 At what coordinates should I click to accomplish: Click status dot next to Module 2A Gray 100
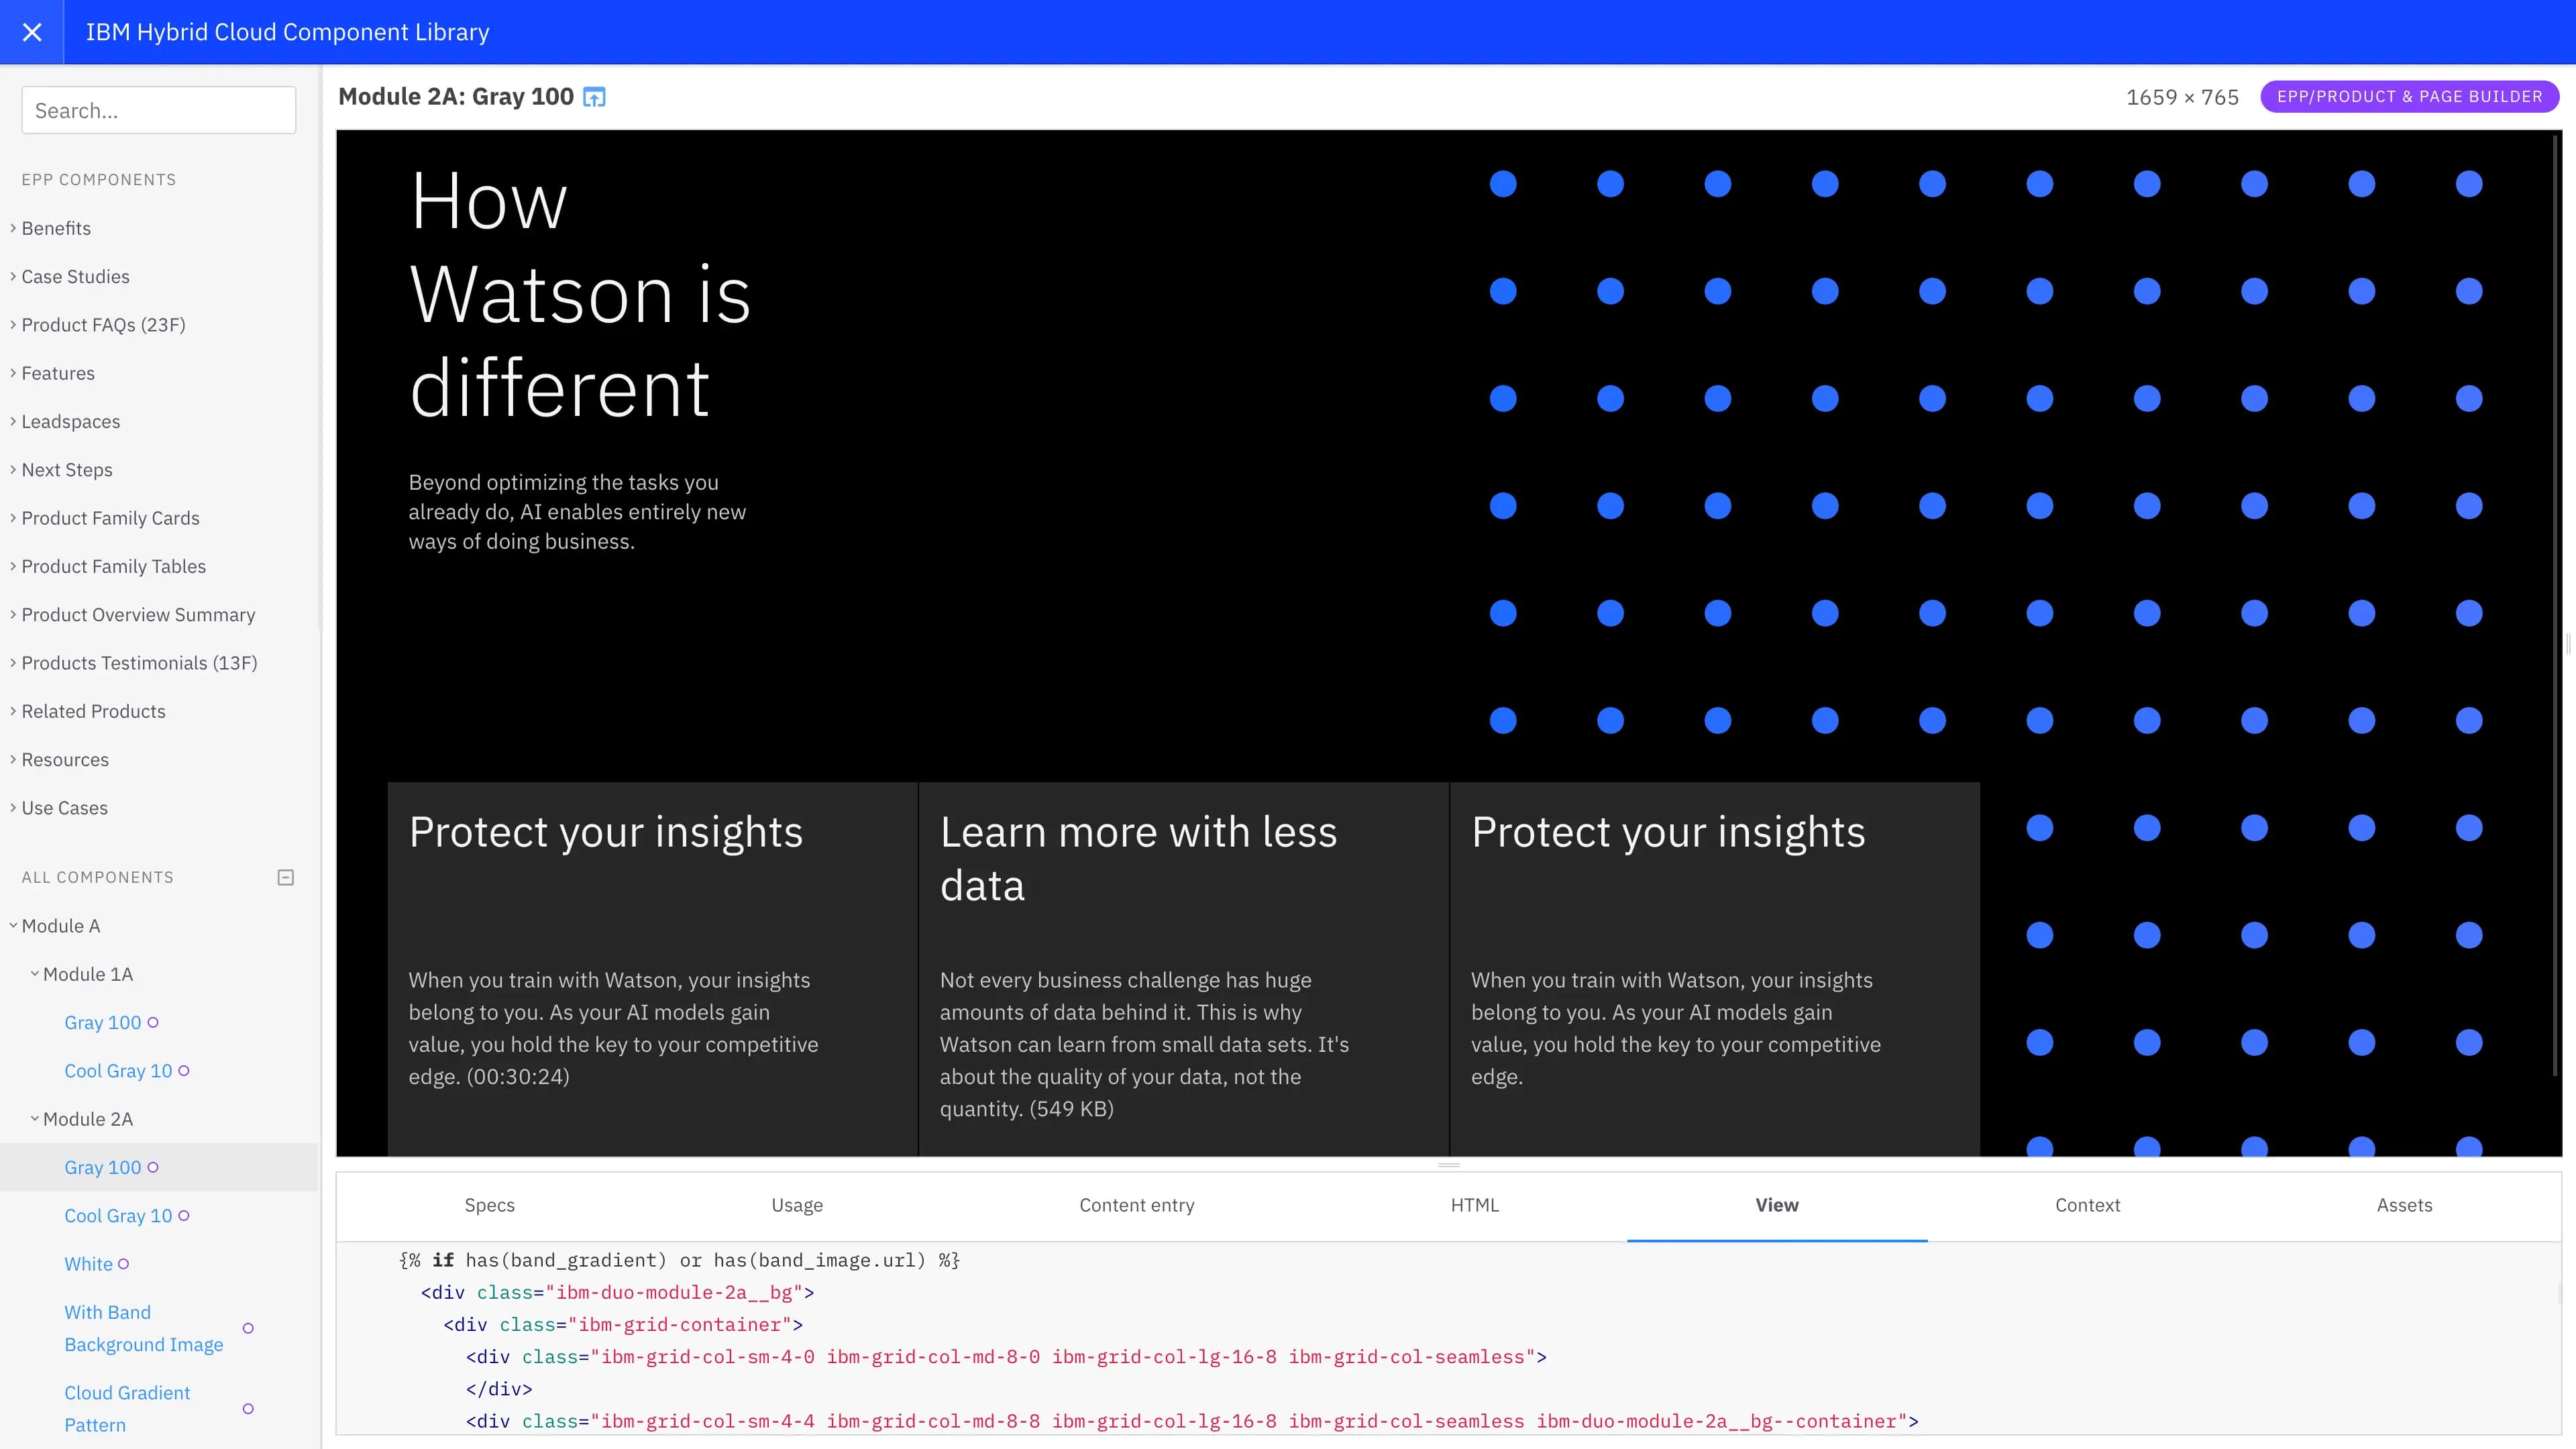pos(153,1167)
